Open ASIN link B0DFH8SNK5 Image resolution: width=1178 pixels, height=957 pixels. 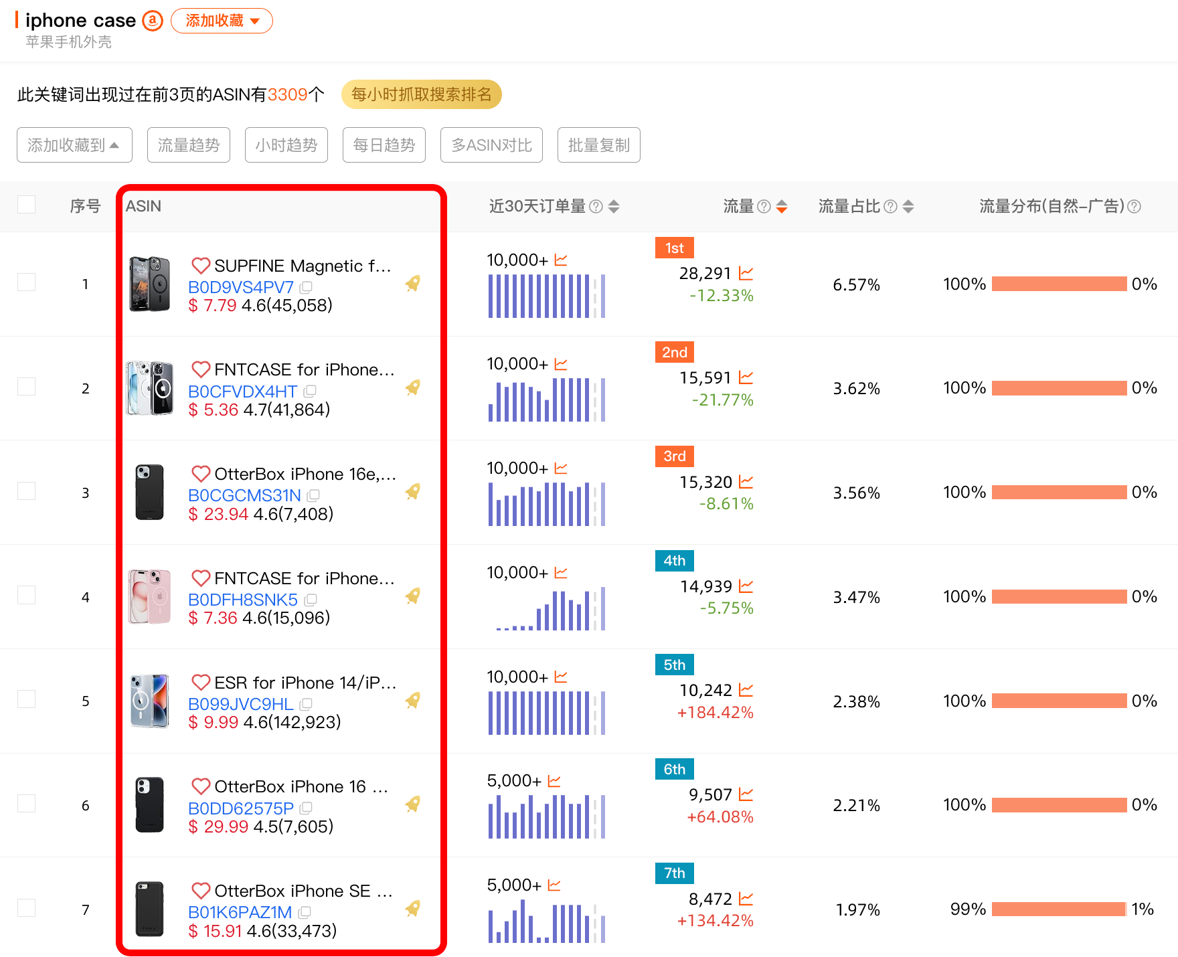(x=243, y=600)
